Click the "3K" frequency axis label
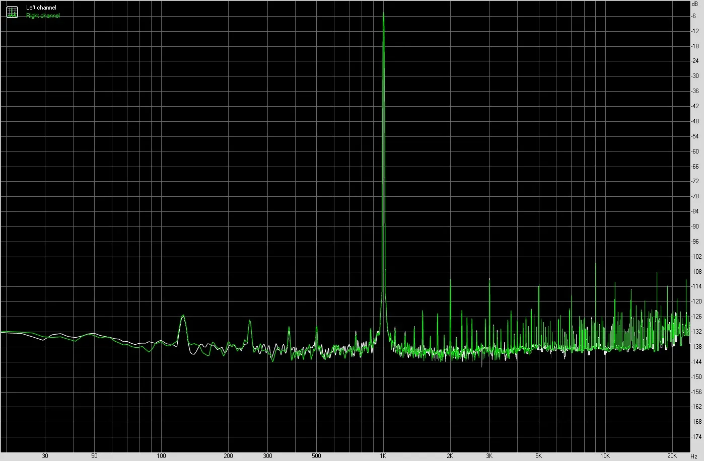This screenshot has height=461, width=704. point(489,456)
